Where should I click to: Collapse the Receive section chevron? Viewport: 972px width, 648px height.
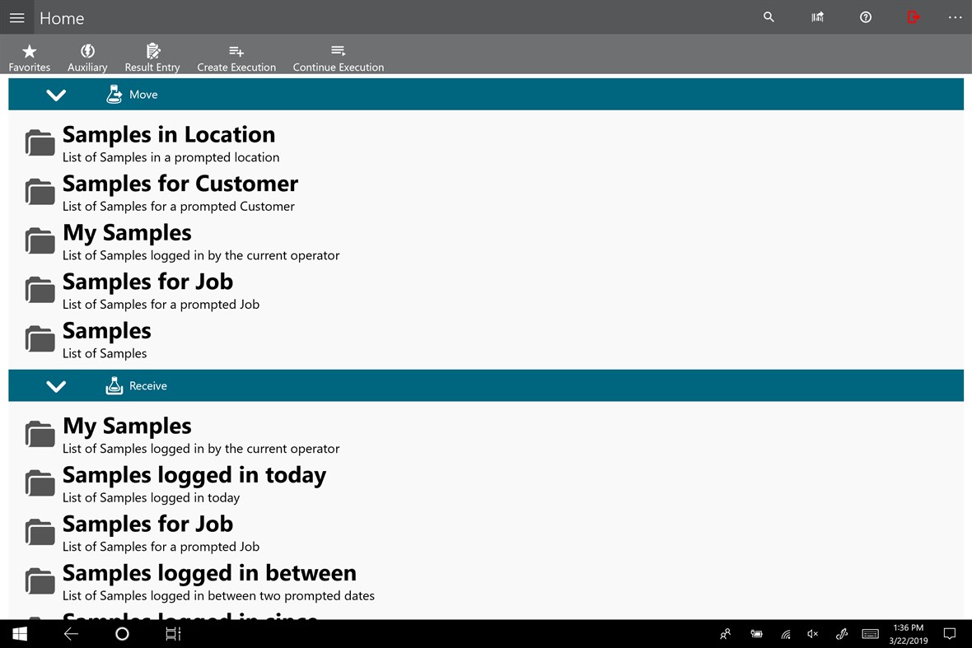(x=56, y=385)
